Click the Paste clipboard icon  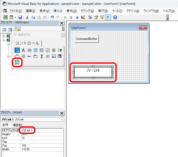pos(39,17)
